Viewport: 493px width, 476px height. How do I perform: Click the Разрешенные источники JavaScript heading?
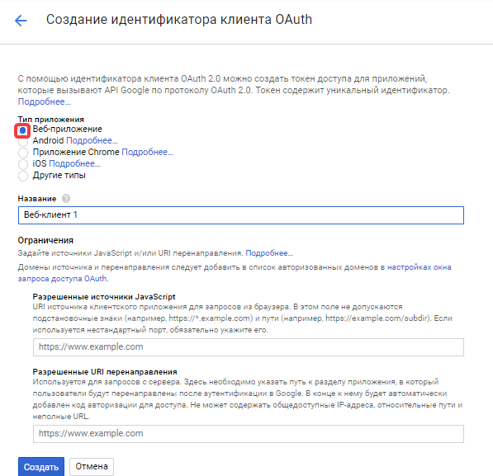click(x=104, y=297)
